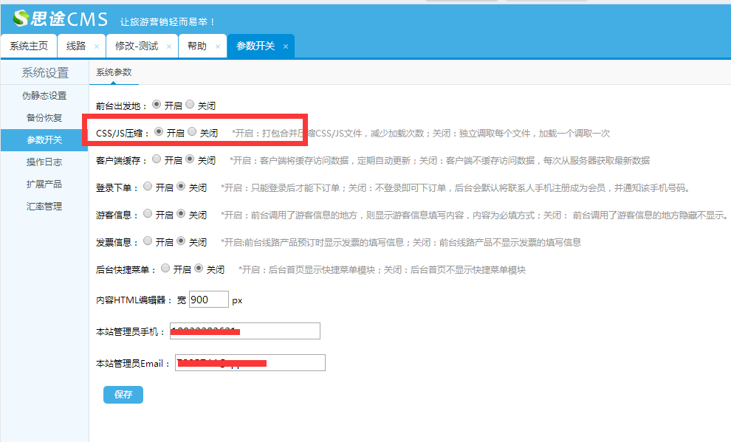Turn on 登录下单 开启 option

pyautogui.click(x=147, y=187)
